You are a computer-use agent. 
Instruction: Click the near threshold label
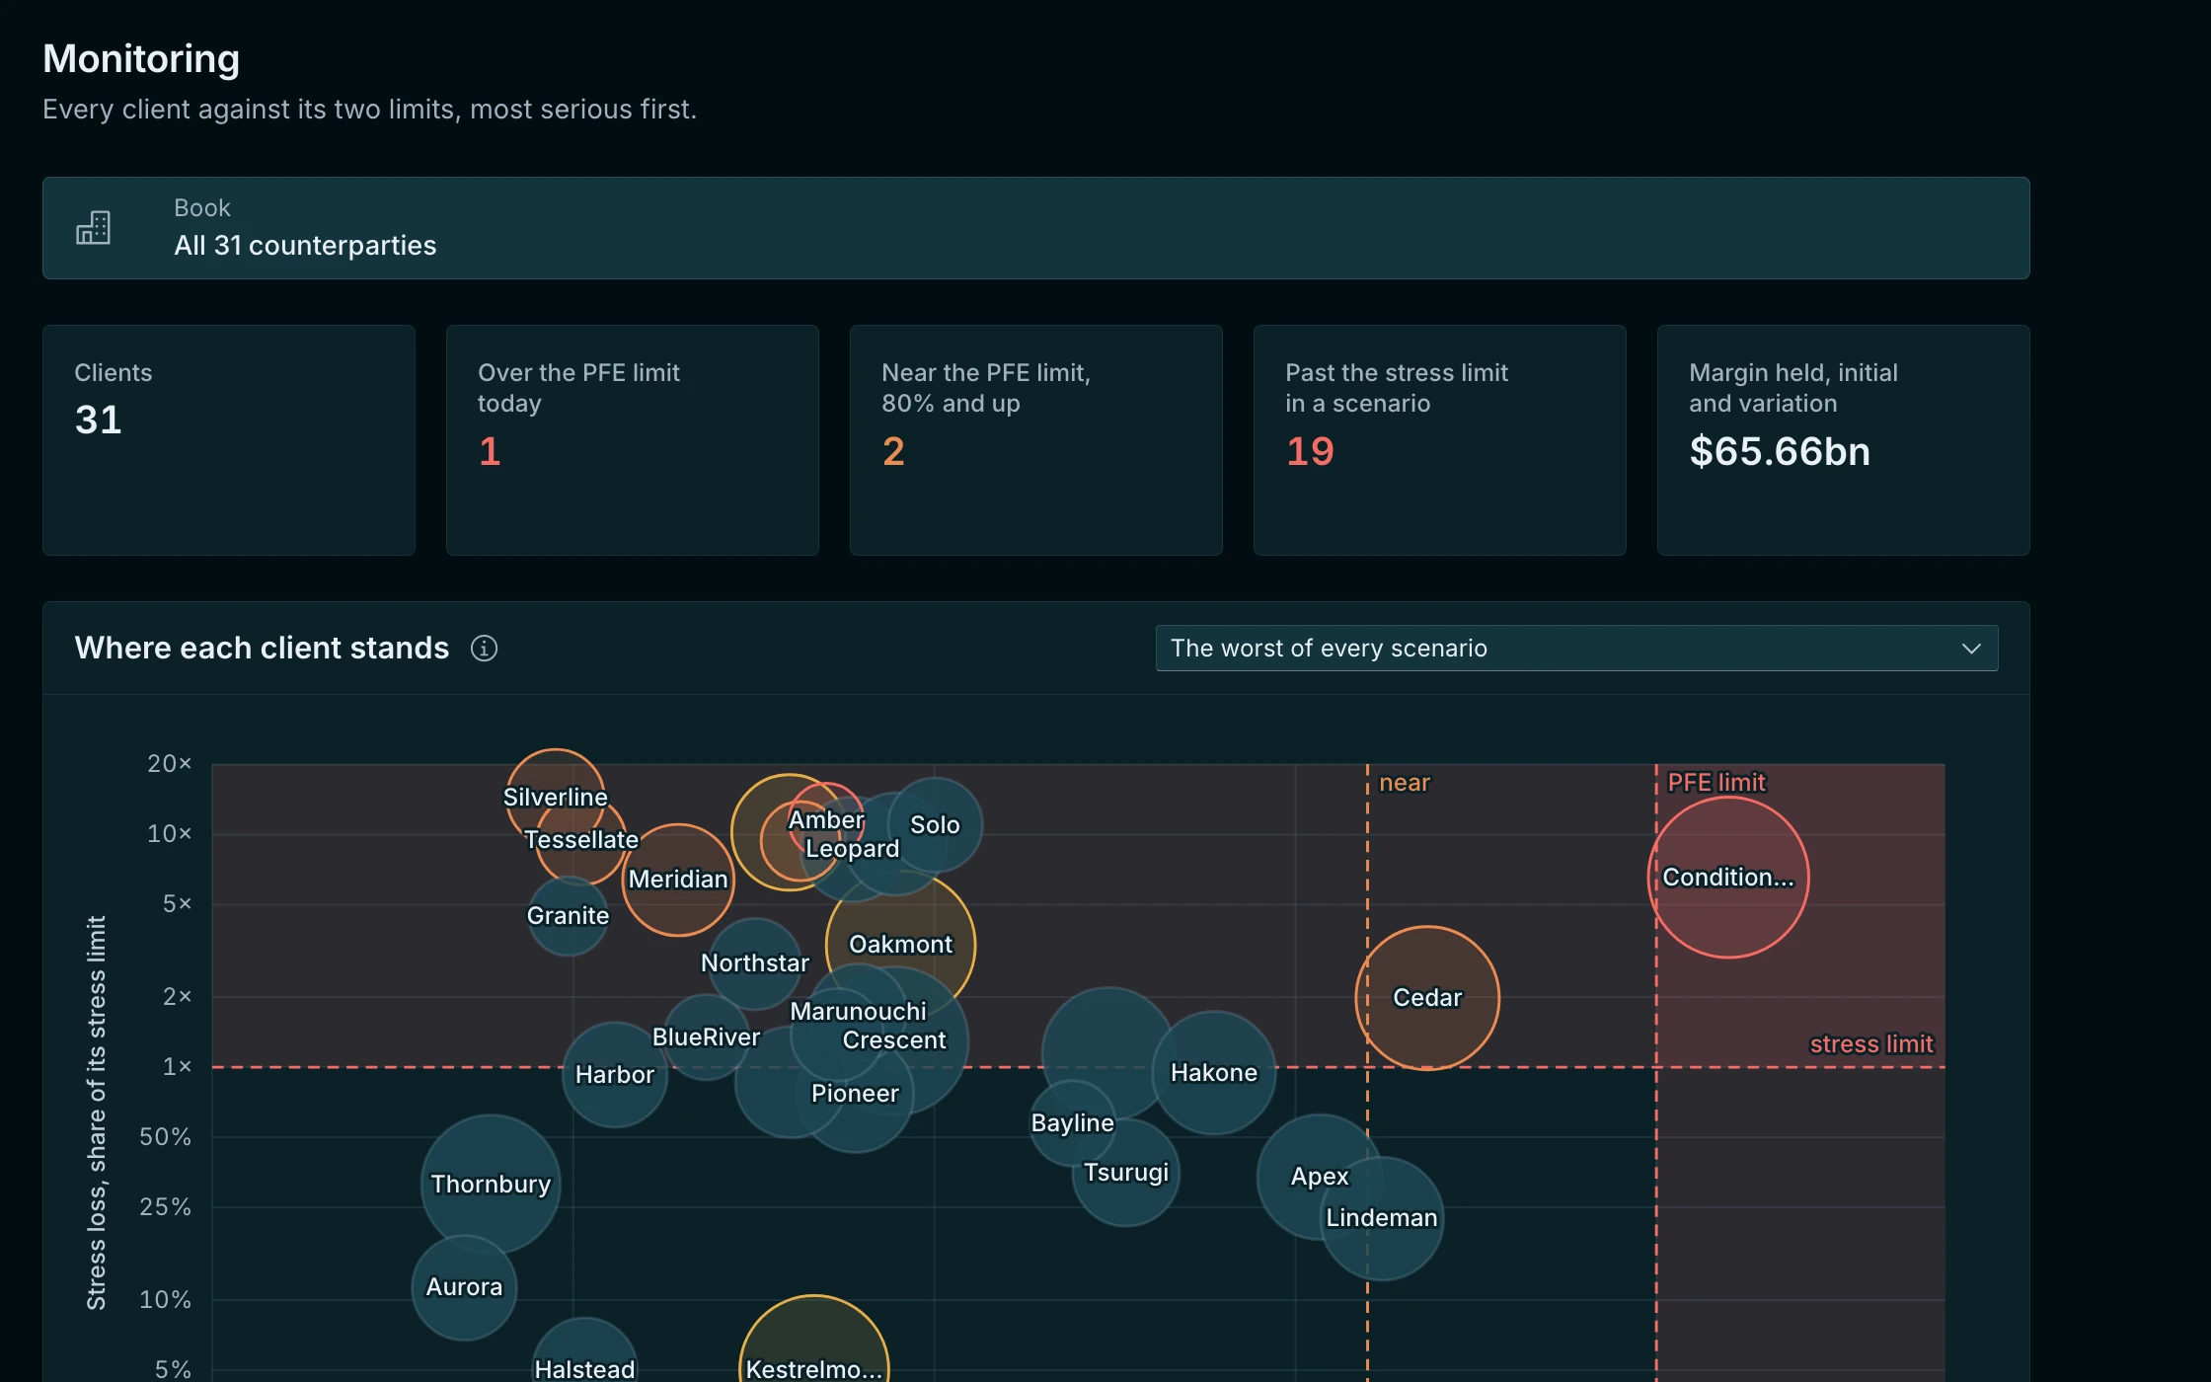point(1405,783)
